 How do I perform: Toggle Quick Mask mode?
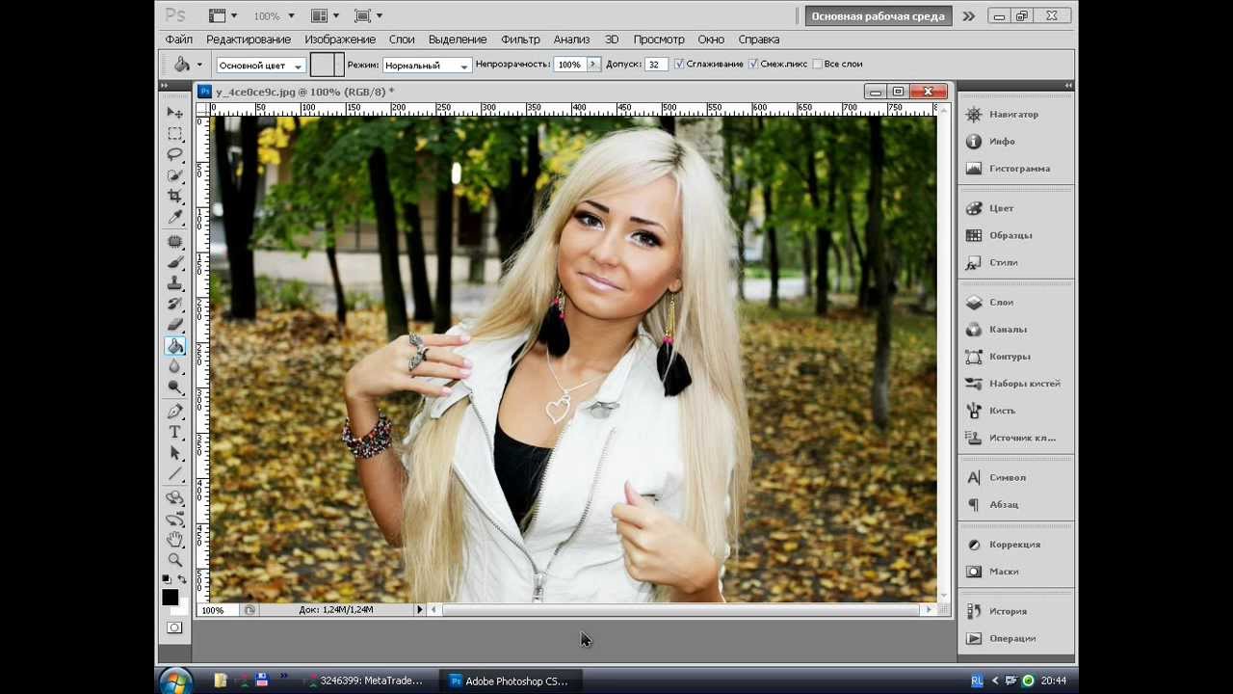click(x=174, y=627)
